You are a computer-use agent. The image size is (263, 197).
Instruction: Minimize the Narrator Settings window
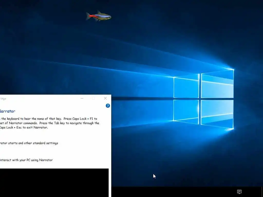point(82,98)
